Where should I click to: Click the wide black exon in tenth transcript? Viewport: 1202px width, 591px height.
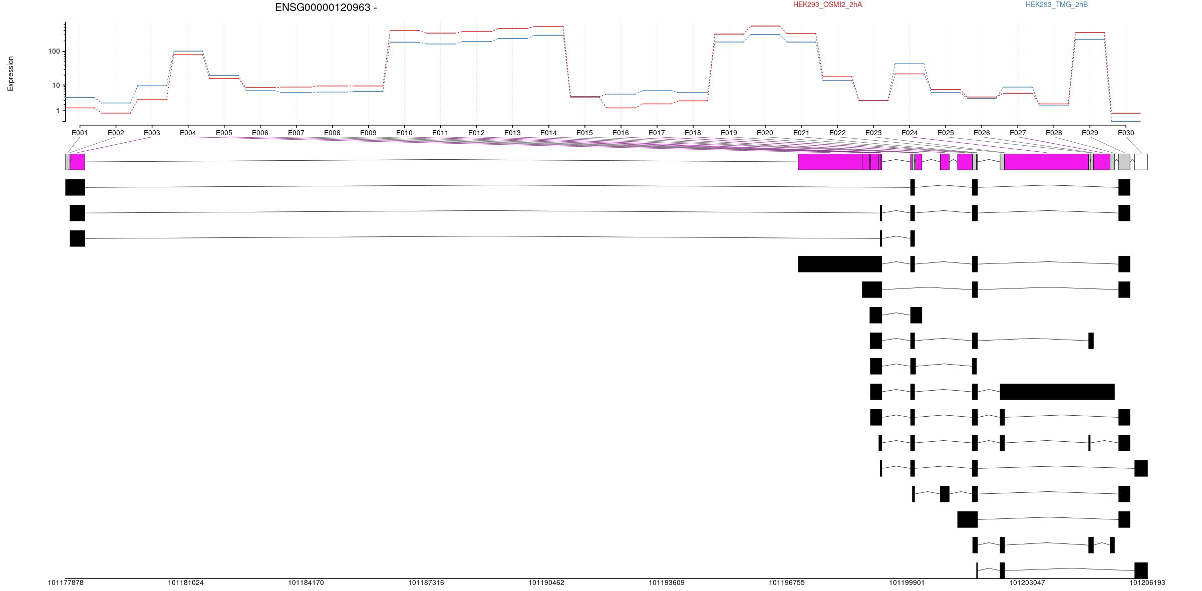coord(1057,392)
